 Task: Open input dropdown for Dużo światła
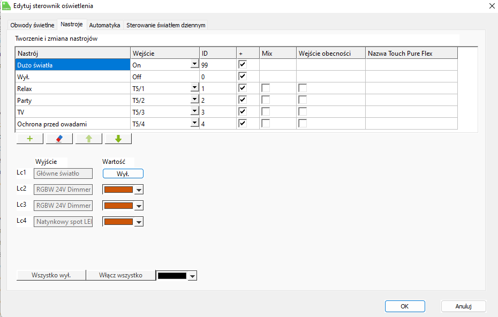194,65
